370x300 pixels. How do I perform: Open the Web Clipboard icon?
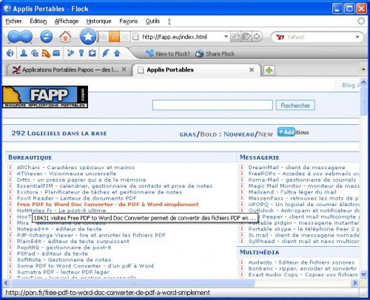click(92, 53)
